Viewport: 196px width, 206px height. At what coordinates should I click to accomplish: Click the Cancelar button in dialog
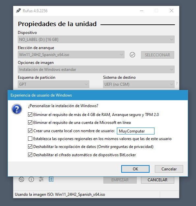(x=169, y=169)
